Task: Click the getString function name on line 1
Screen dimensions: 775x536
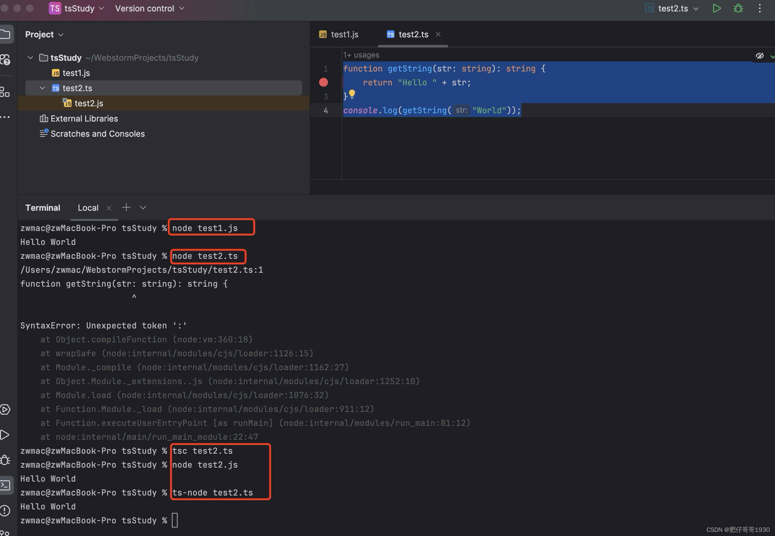Action: [x=410, y=69]
